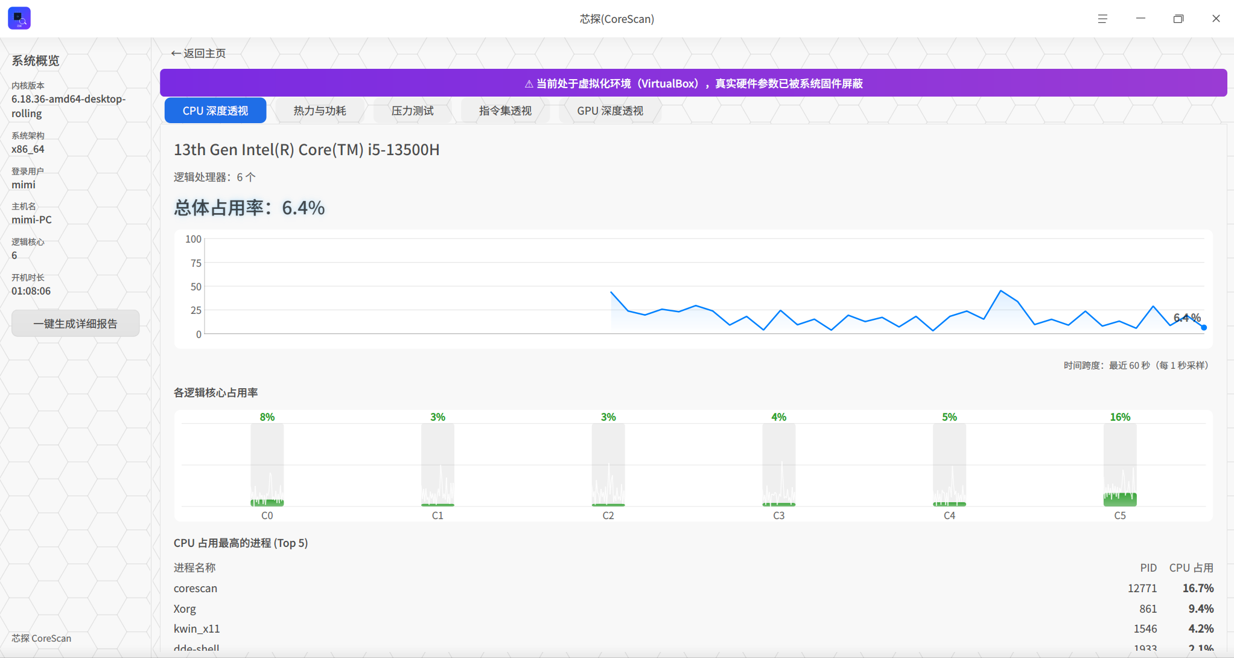Click the mimi-PC hostname value
Screen dimensions: 1234x658
pos(31,220)
